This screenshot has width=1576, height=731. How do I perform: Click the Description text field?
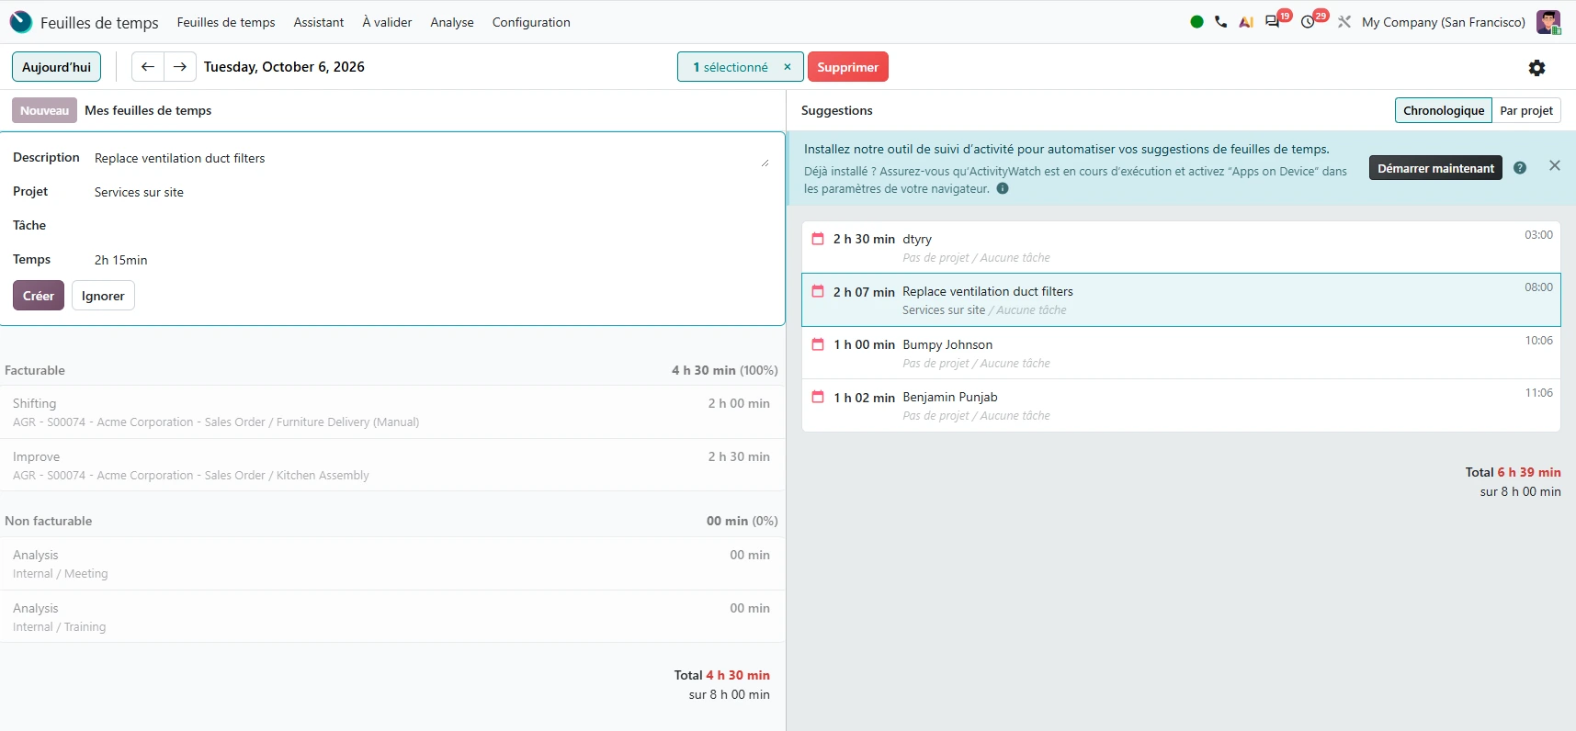pos(432,158)
